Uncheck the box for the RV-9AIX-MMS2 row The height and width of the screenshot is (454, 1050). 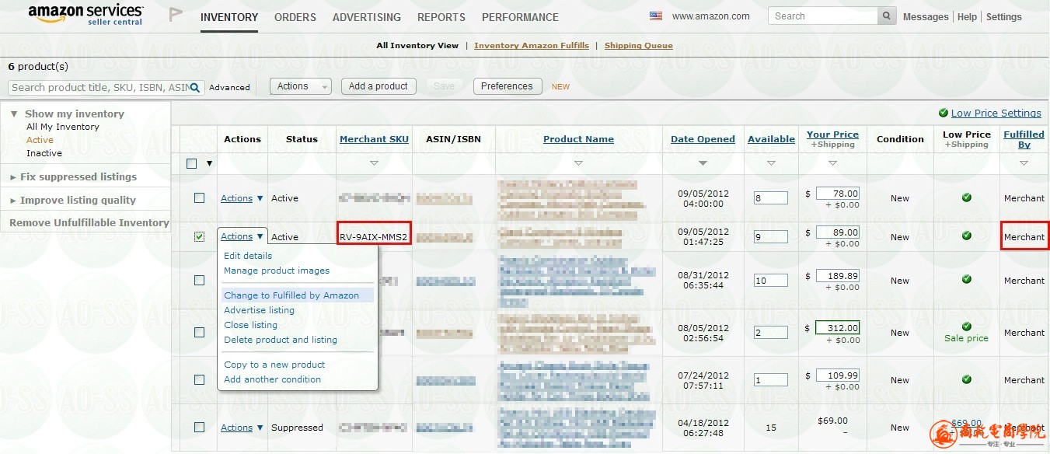click(x=199, y=237)
